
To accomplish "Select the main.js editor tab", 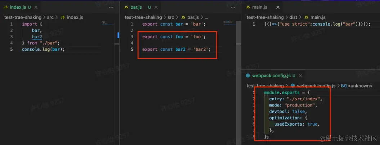I will (x=263, y=7).
